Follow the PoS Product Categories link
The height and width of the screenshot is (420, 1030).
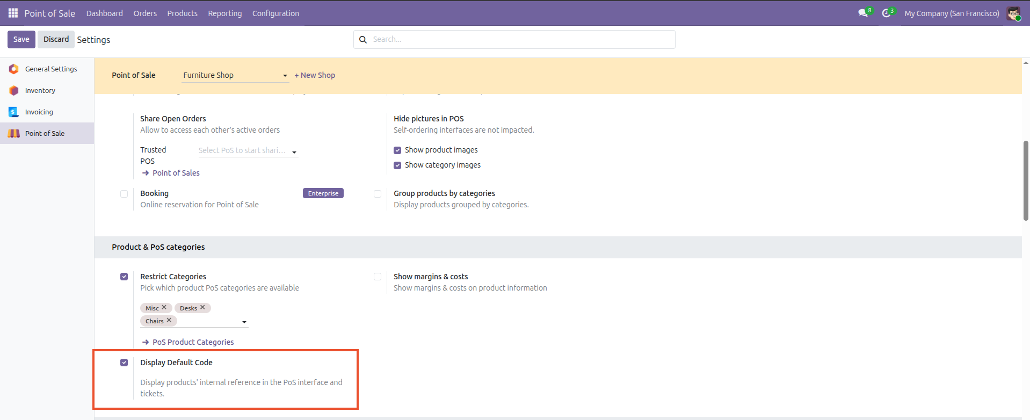coord(193,342)
